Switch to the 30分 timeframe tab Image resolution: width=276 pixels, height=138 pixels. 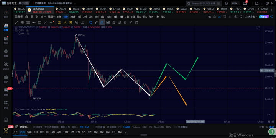click(73, 17)
